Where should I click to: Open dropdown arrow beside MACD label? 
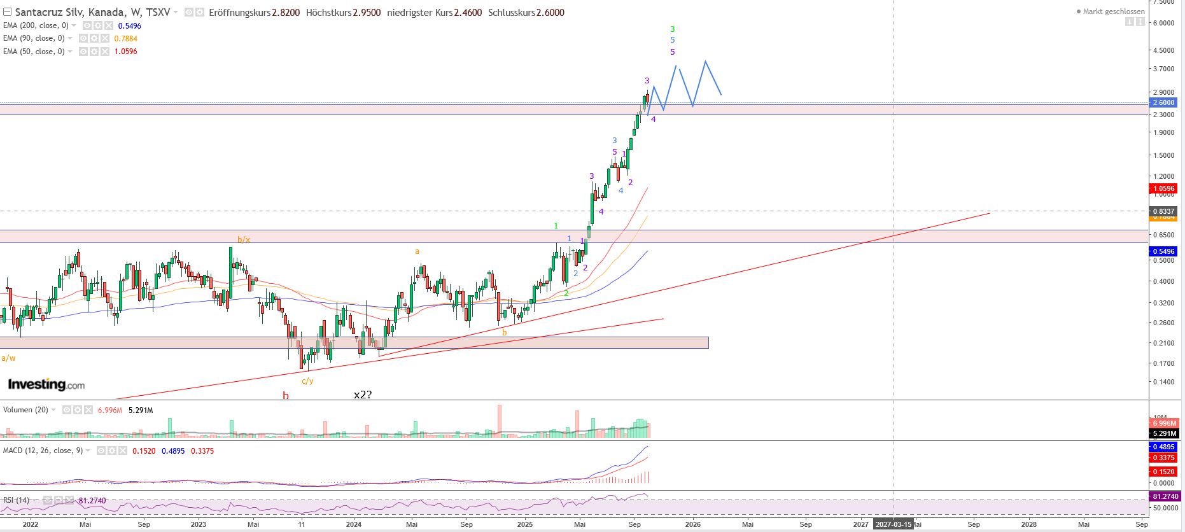[88, 451]
